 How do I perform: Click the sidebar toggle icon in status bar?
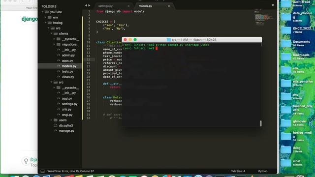point(43,171)
